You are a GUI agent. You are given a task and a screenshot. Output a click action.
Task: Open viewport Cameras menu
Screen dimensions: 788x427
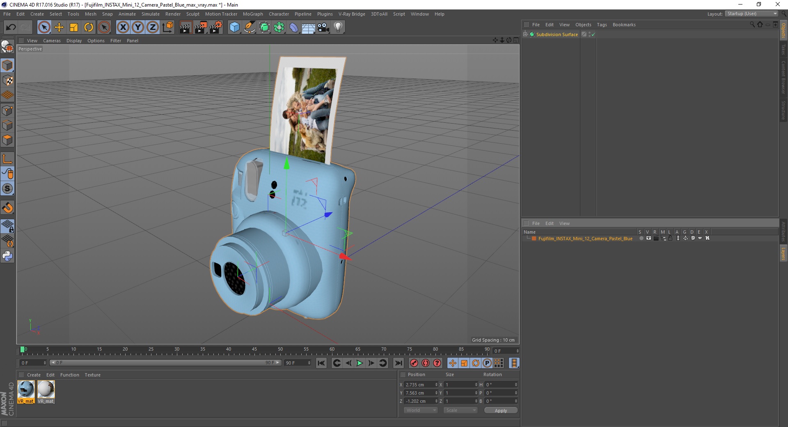coord(52,41)
